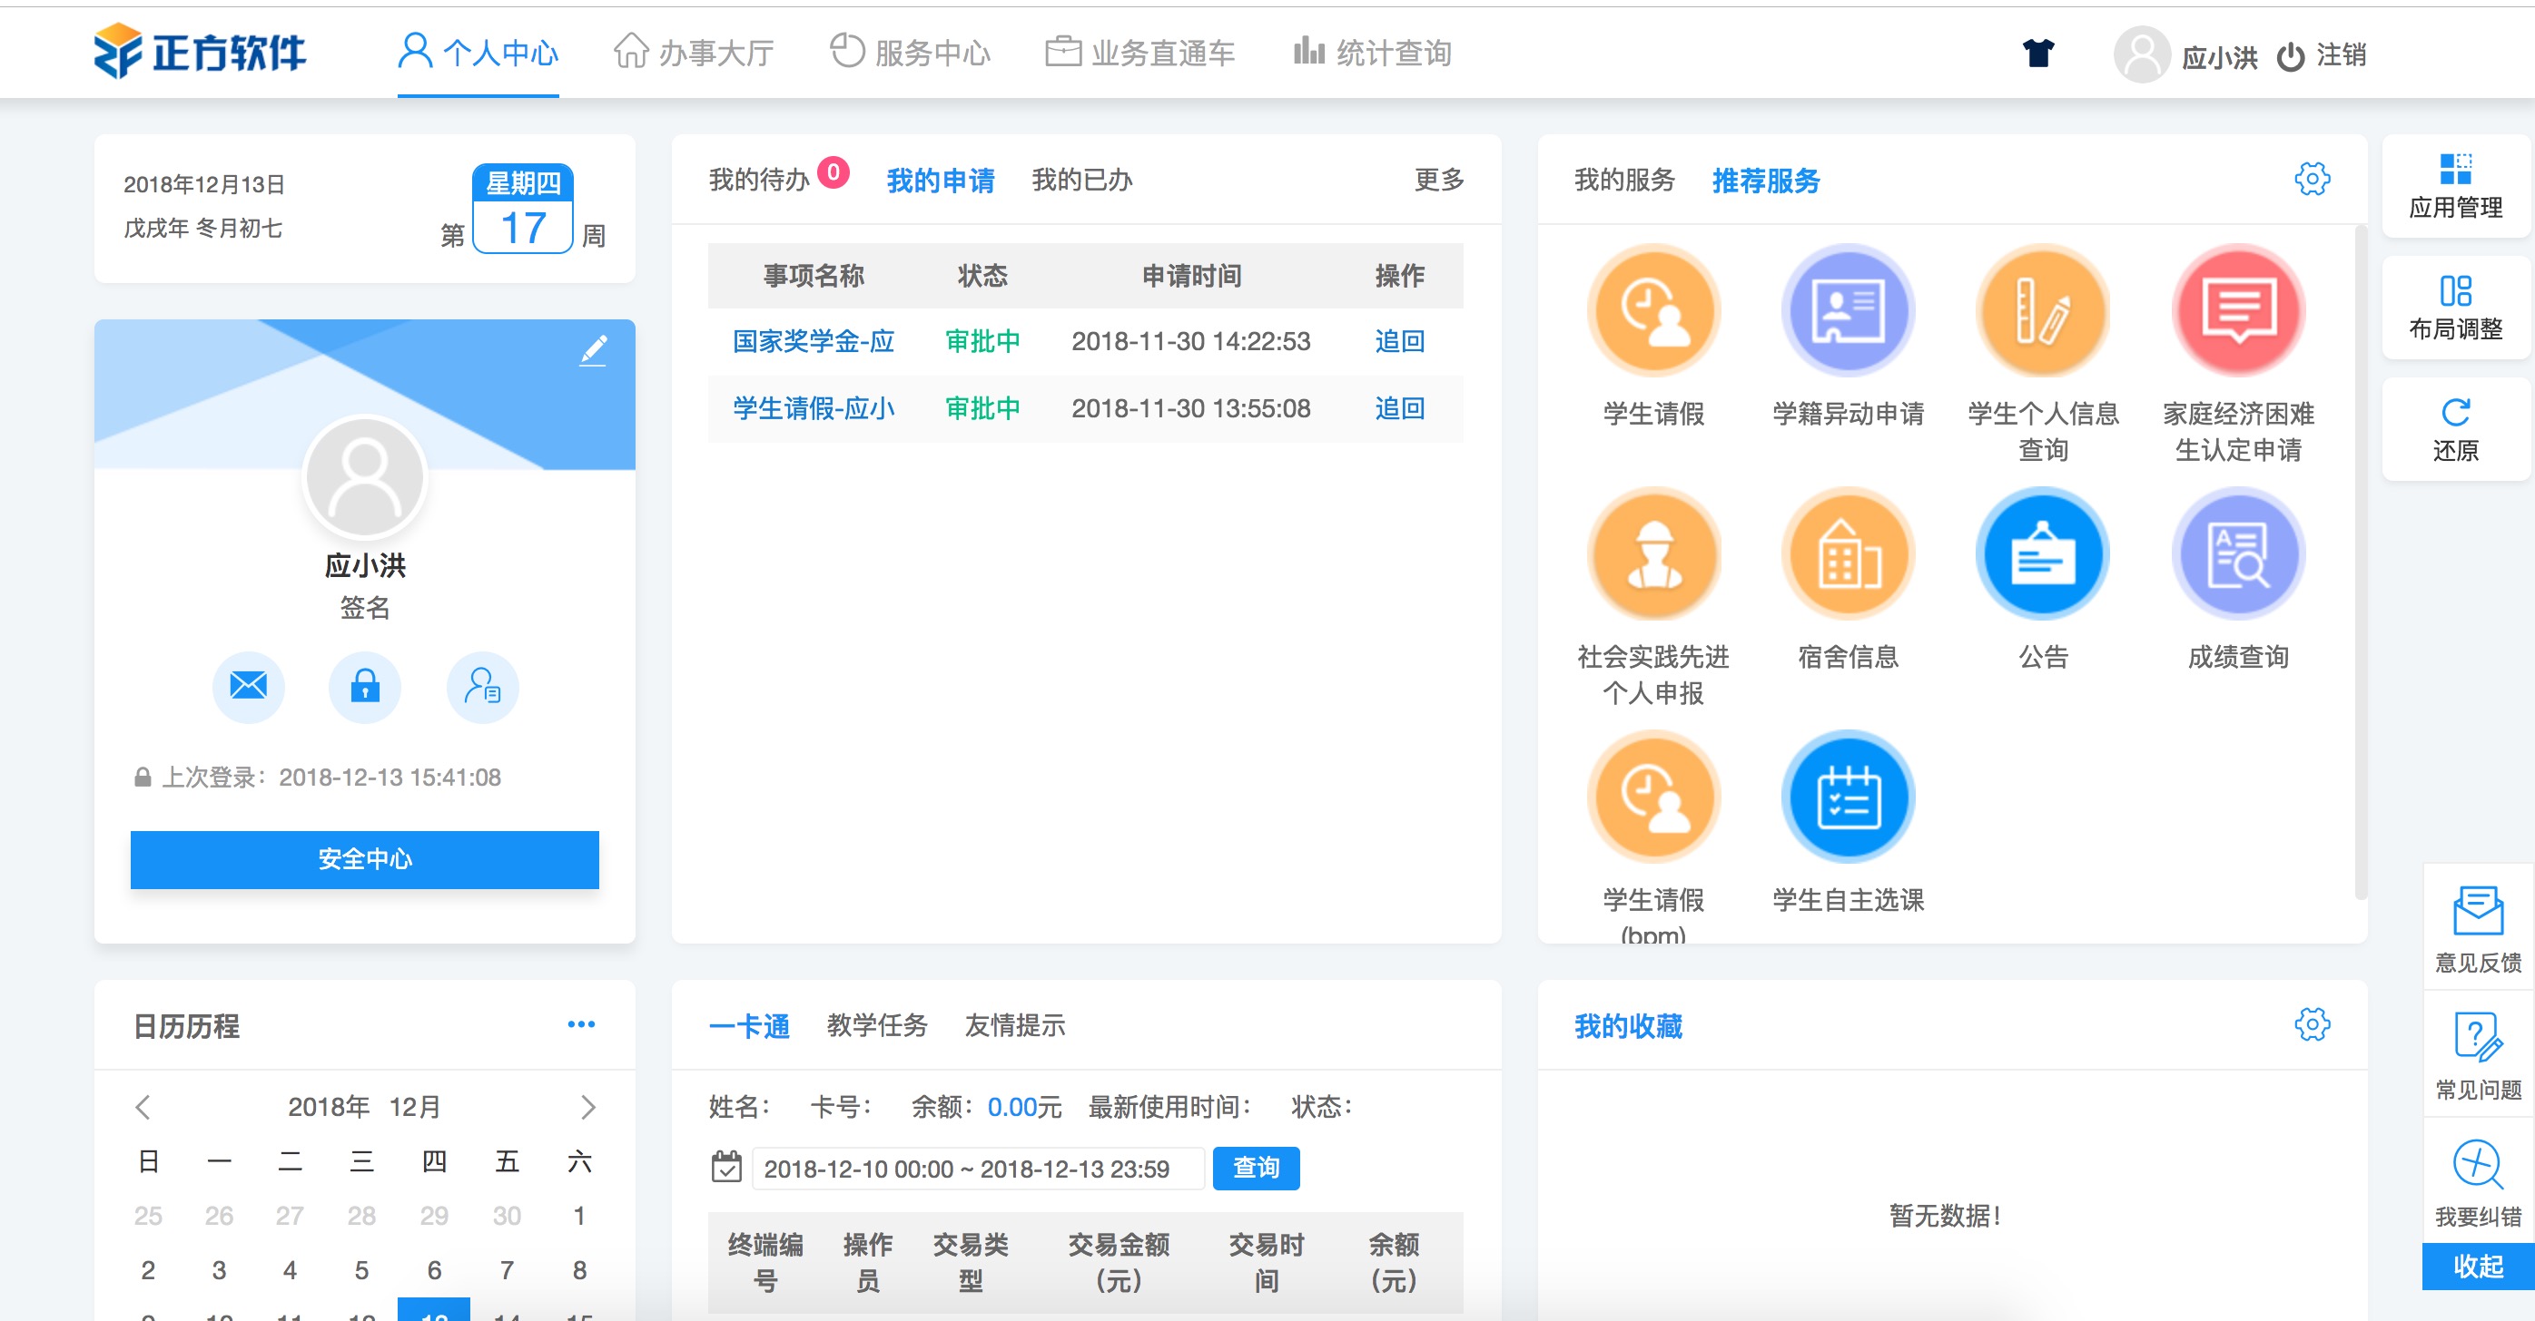The image size is (2535, 1321).
Task: Select day 6 in the calendar
Action: pos(434,1269)
